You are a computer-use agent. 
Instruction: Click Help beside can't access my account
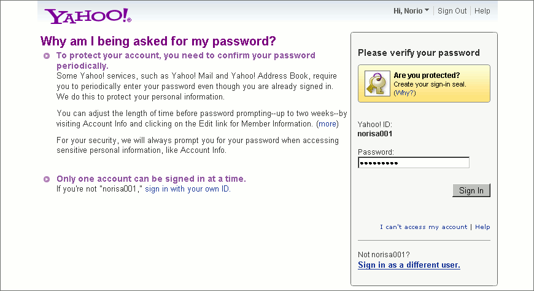(482, 227)
